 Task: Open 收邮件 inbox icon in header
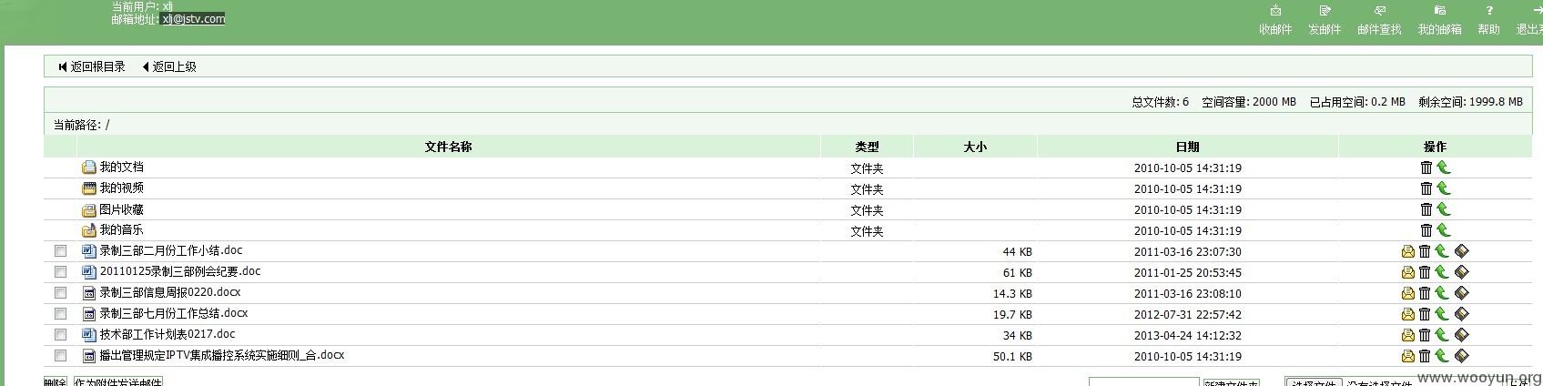(1275, 20)
